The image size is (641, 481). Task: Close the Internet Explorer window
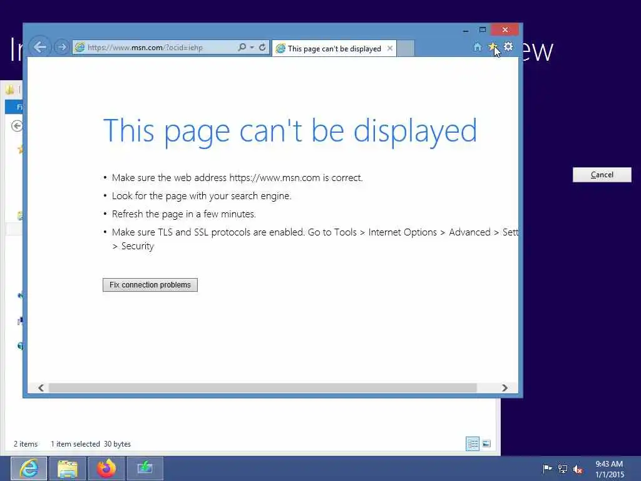click(505, 30)
